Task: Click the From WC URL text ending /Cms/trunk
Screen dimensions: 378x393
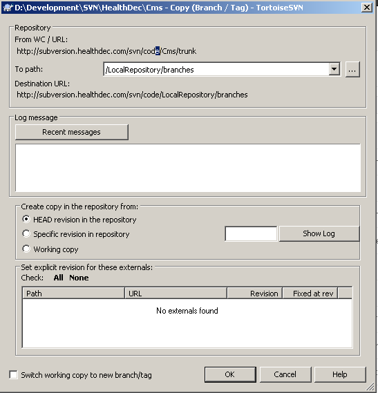Action: point(106,51)
